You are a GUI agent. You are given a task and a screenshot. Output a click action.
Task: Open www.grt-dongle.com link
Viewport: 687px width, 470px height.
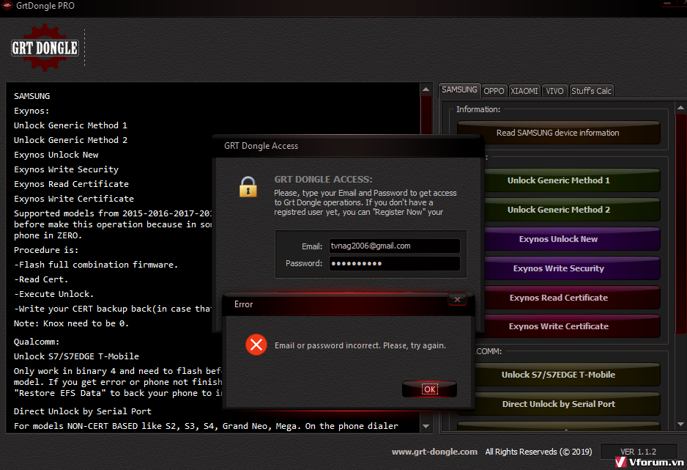click(x=434, y=452)
